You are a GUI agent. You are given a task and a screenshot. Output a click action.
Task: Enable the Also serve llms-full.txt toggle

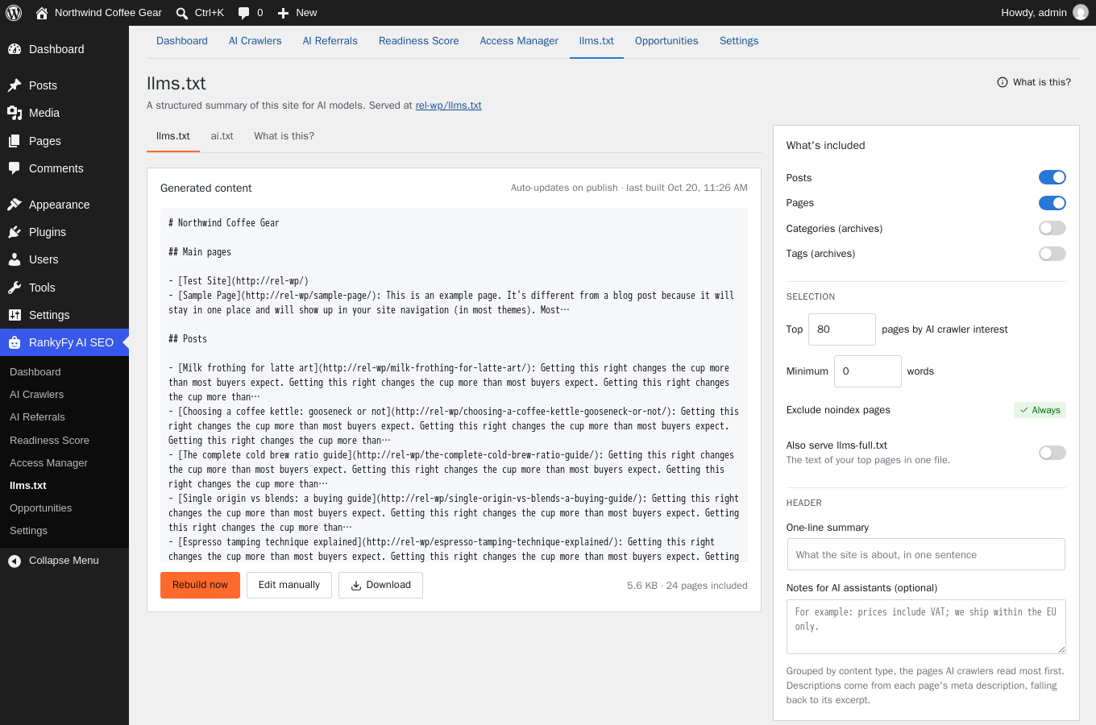pos(1052,453)
